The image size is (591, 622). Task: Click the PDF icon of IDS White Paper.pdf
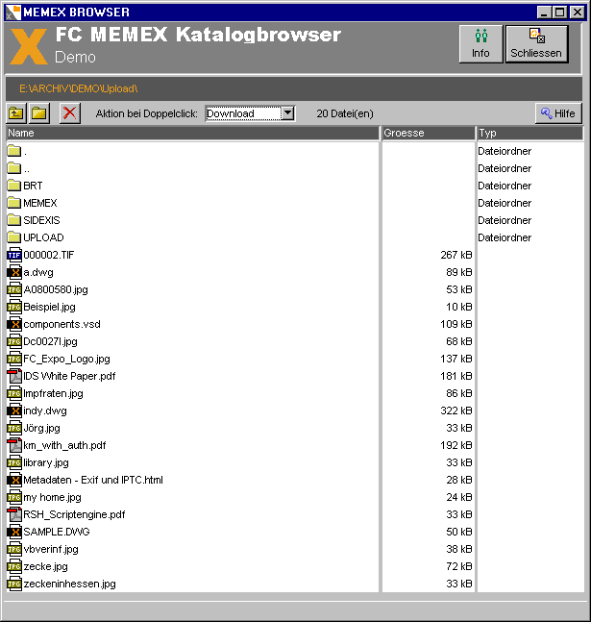[x=14, y=376]
